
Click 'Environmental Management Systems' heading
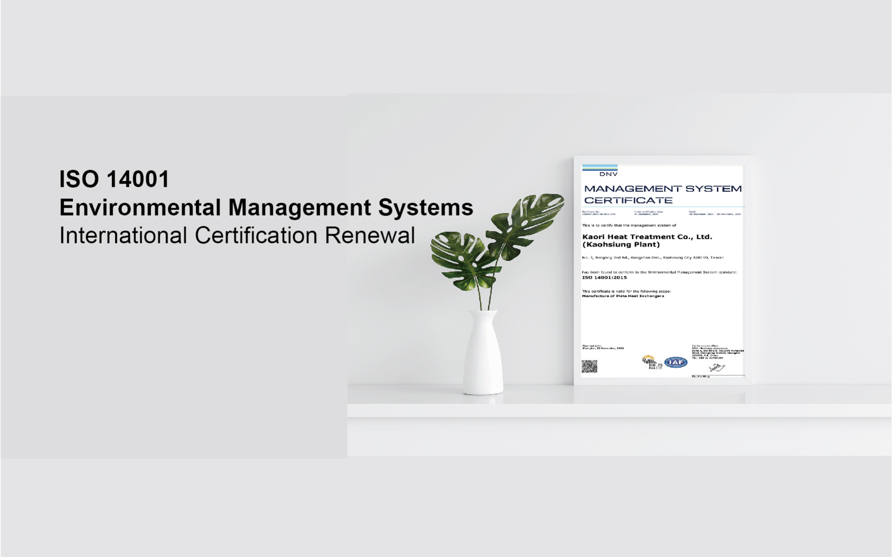click(x=266, y=207)
